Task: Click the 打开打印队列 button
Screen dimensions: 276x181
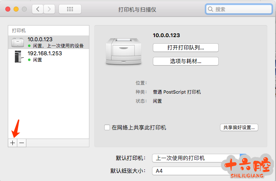Action: coord(186,47)
